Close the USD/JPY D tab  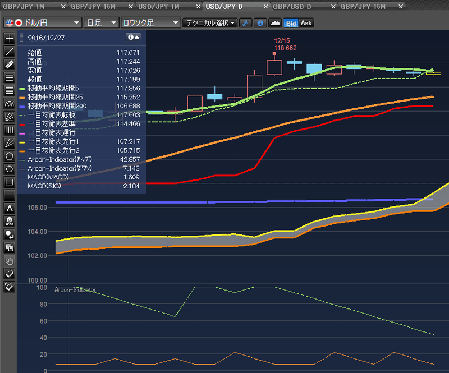point(265,6)
